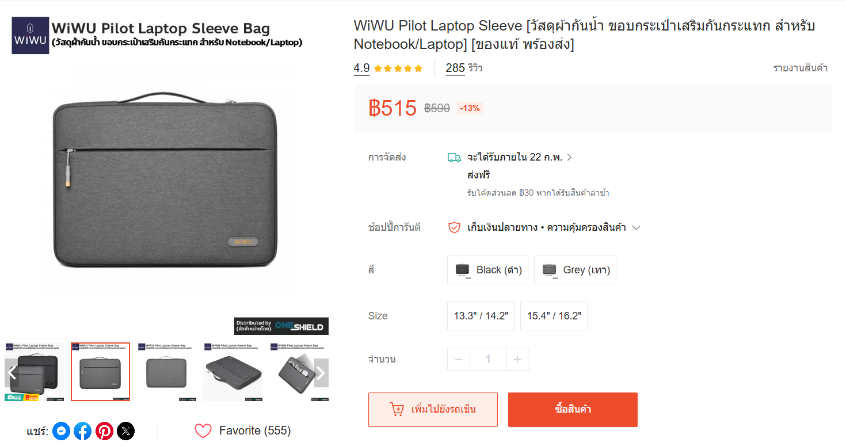Share product on Facebook icon
Image resolution: width=846 pixels, height=446 pixels.
pos(83,431)
